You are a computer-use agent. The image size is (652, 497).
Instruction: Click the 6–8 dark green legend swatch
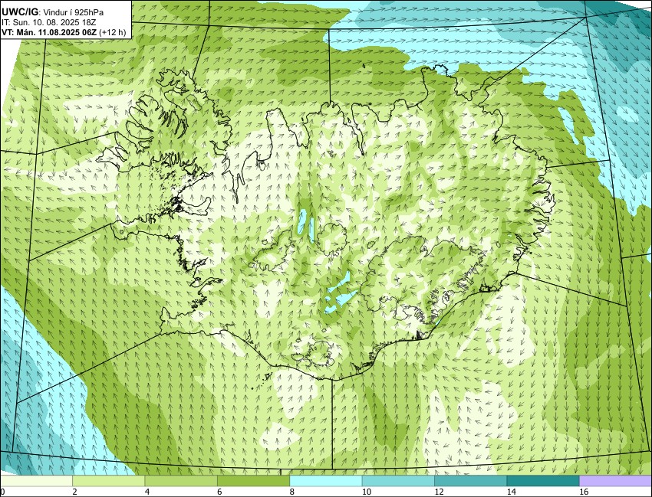pyautogui.click(x=253, y=481)
